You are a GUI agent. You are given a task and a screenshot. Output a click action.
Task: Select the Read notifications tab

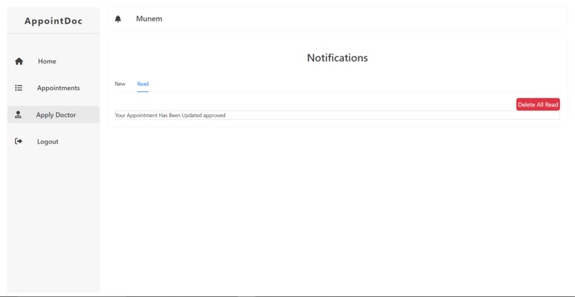coord(143,84)
